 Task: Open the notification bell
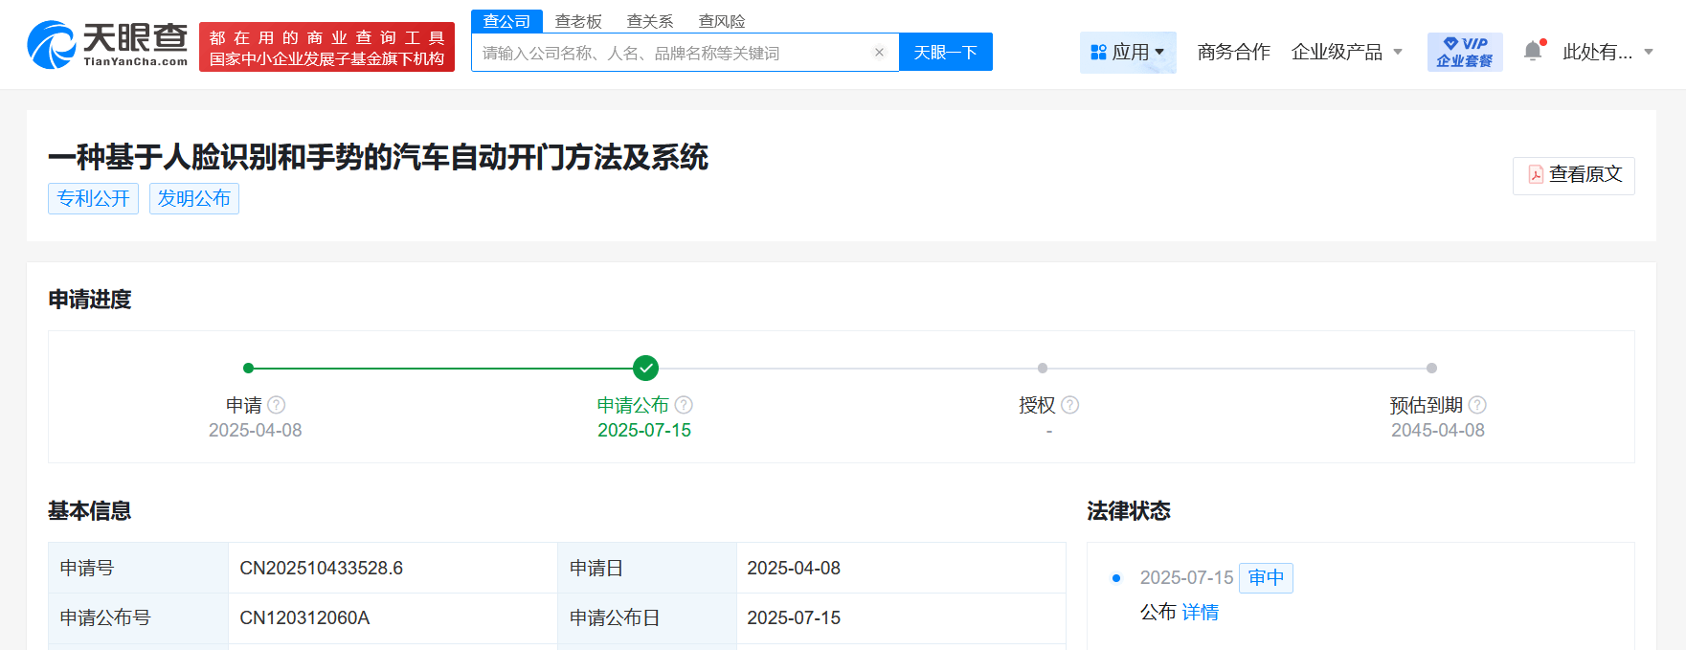point(1533,52)
